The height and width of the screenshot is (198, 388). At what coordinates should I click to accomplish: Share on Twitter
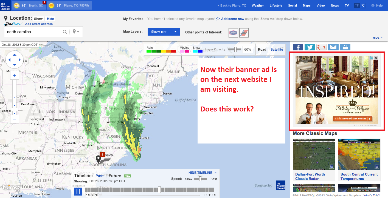(310, 47)
